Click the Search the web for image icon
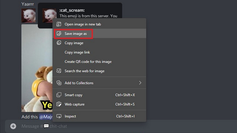The height and width of the screenshot is (133, 237). point(59,71)
